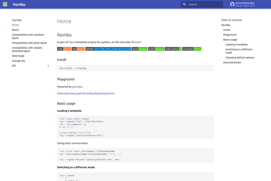Open the Home navigation item
Viewport: 271px width, 181px height.
[15, 25]
